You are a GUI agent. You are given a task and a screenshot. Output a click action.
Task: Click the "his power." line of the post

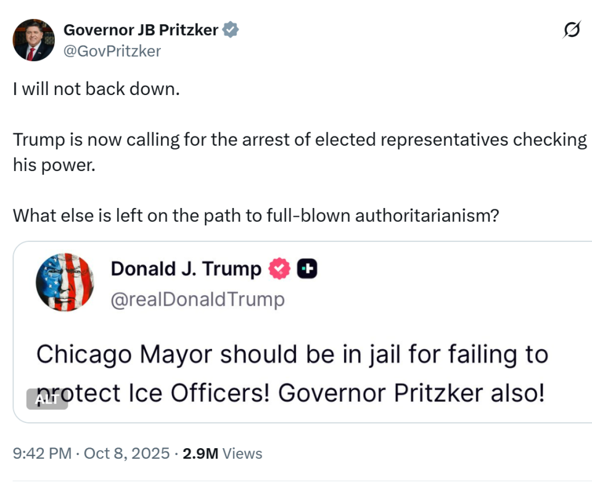(54, 165)
